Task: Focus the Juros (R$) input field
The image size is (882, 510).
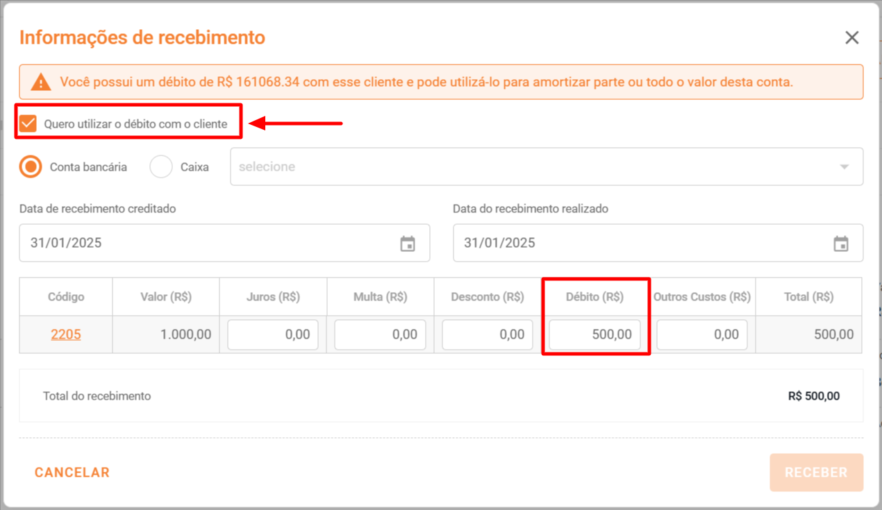Action: 273,334
